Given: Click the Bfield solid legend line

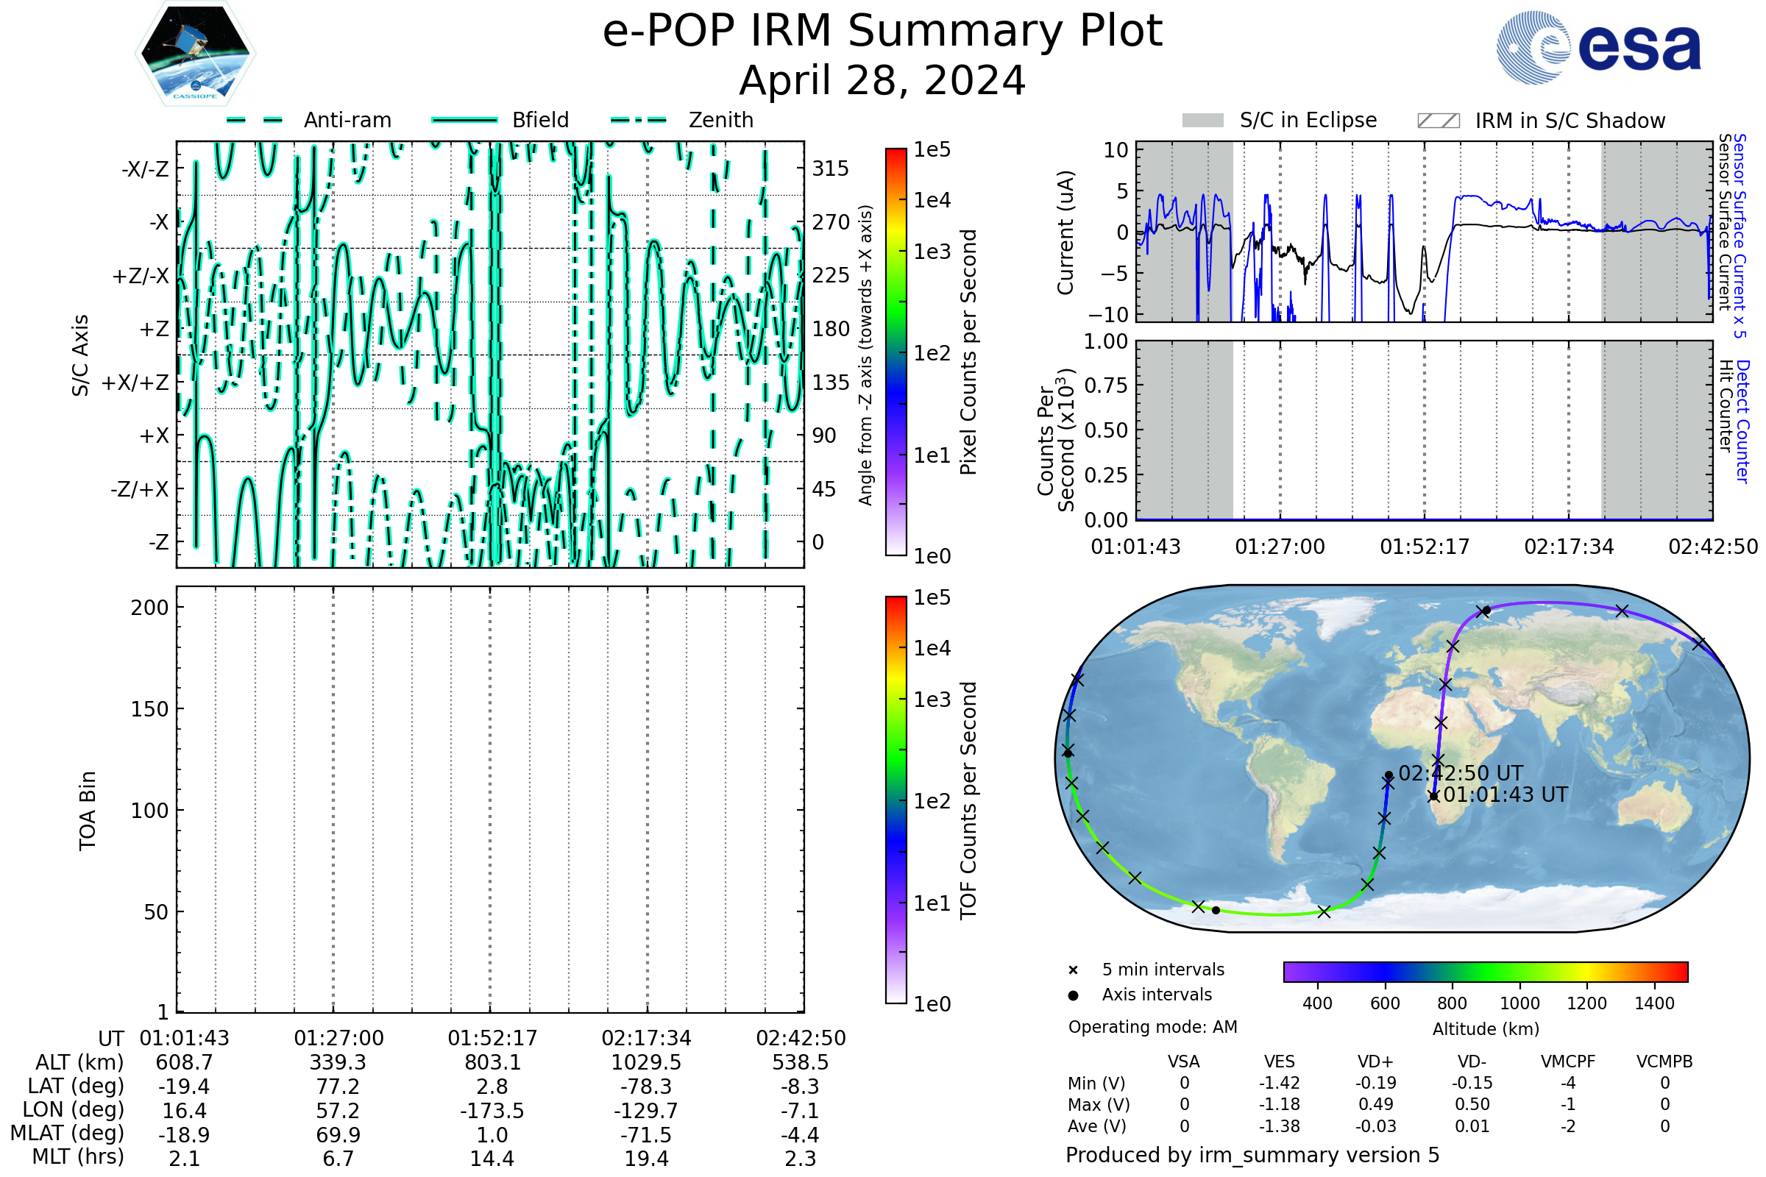Looking at the screenshot, I should (464, 120).
